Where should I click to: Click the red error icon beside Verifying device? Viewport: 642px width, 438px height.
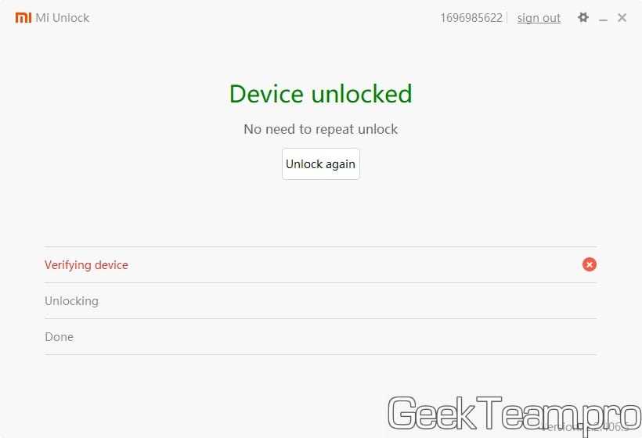[590, 264]
